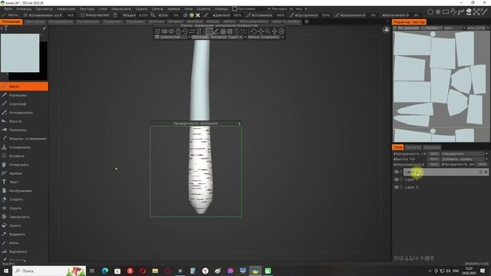Click the UV texture editor preview
The width and height of the screenshot is (491, 276).
click(x=441, y=86)
